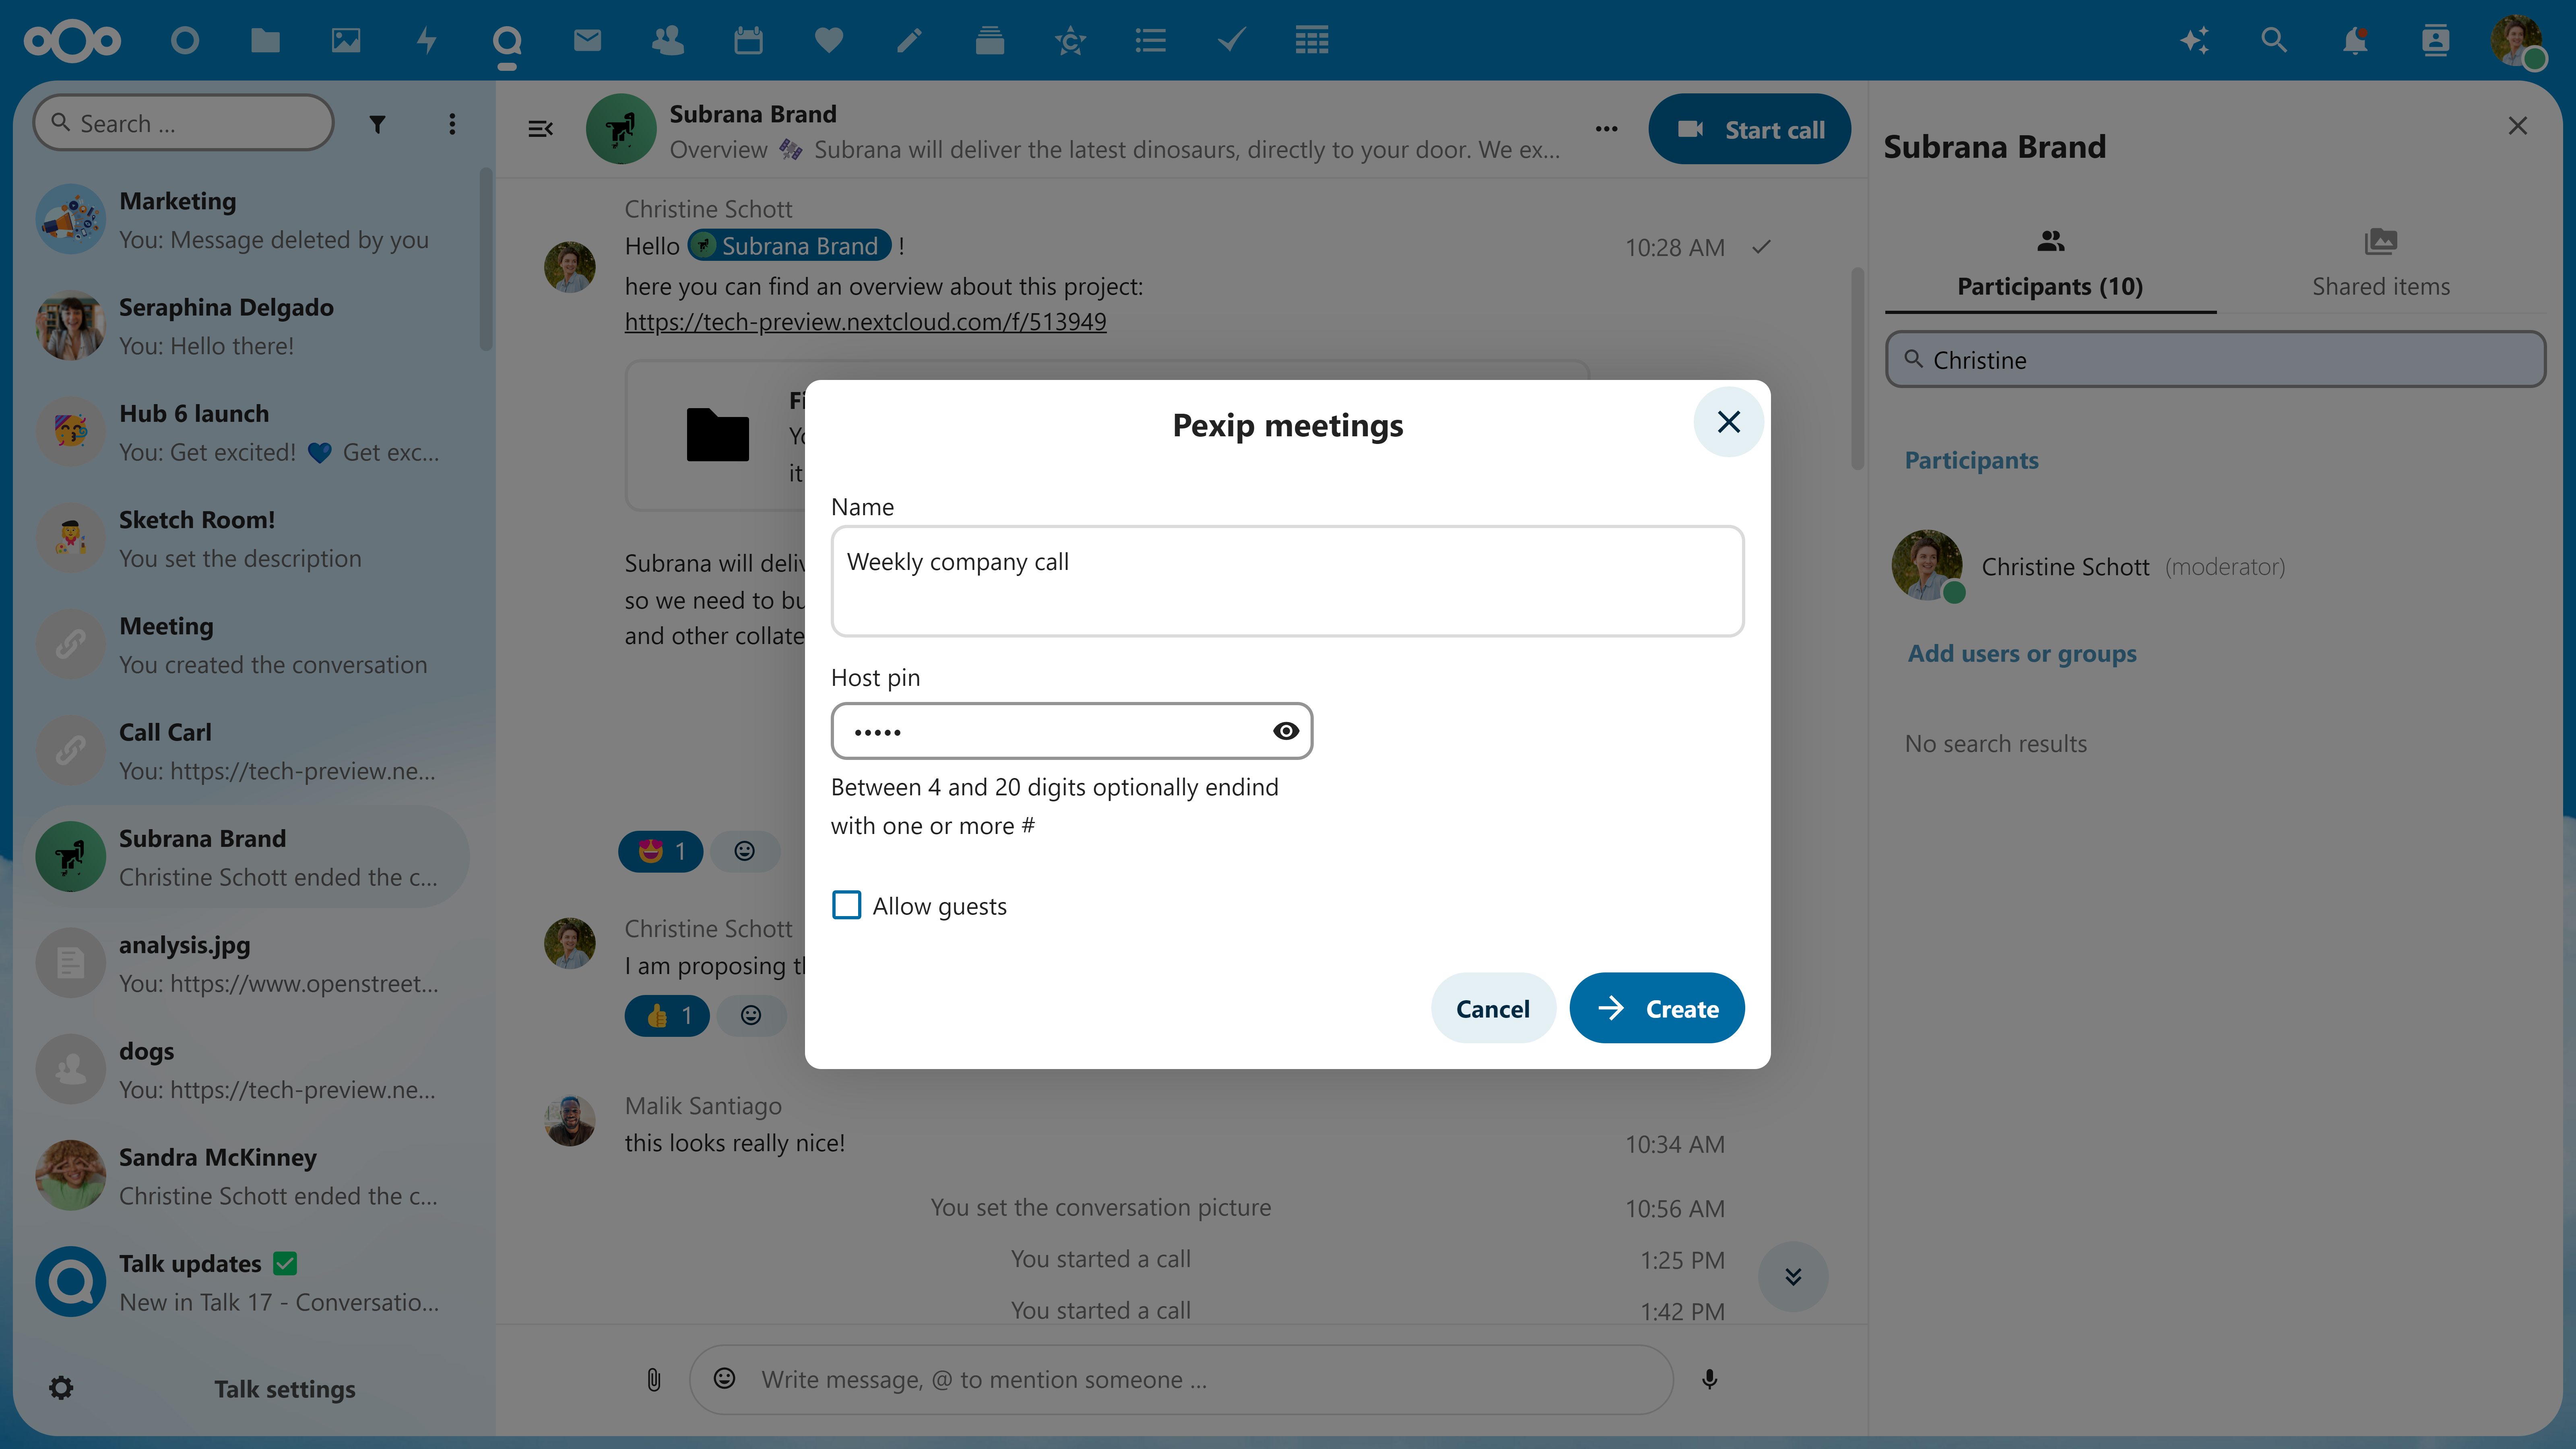The width and height of the screenshot is (2576, 1449).
Task: Click the Subrana Brand mention chip
Action: pos(789,246)
